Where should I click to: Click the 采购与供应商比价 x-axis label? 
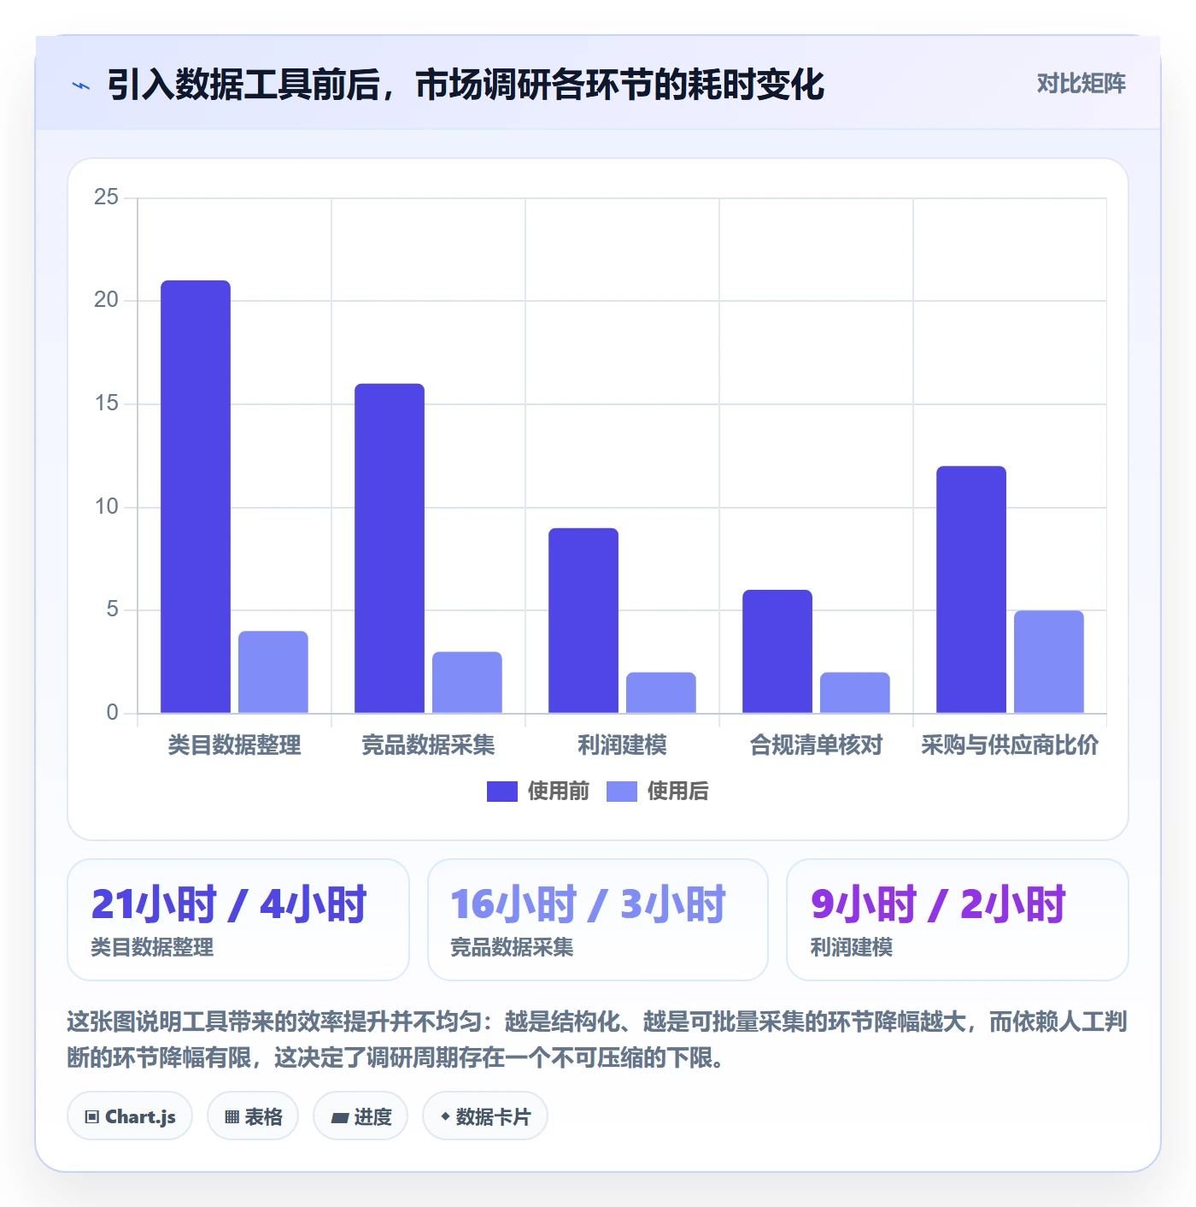(1010, 745)
